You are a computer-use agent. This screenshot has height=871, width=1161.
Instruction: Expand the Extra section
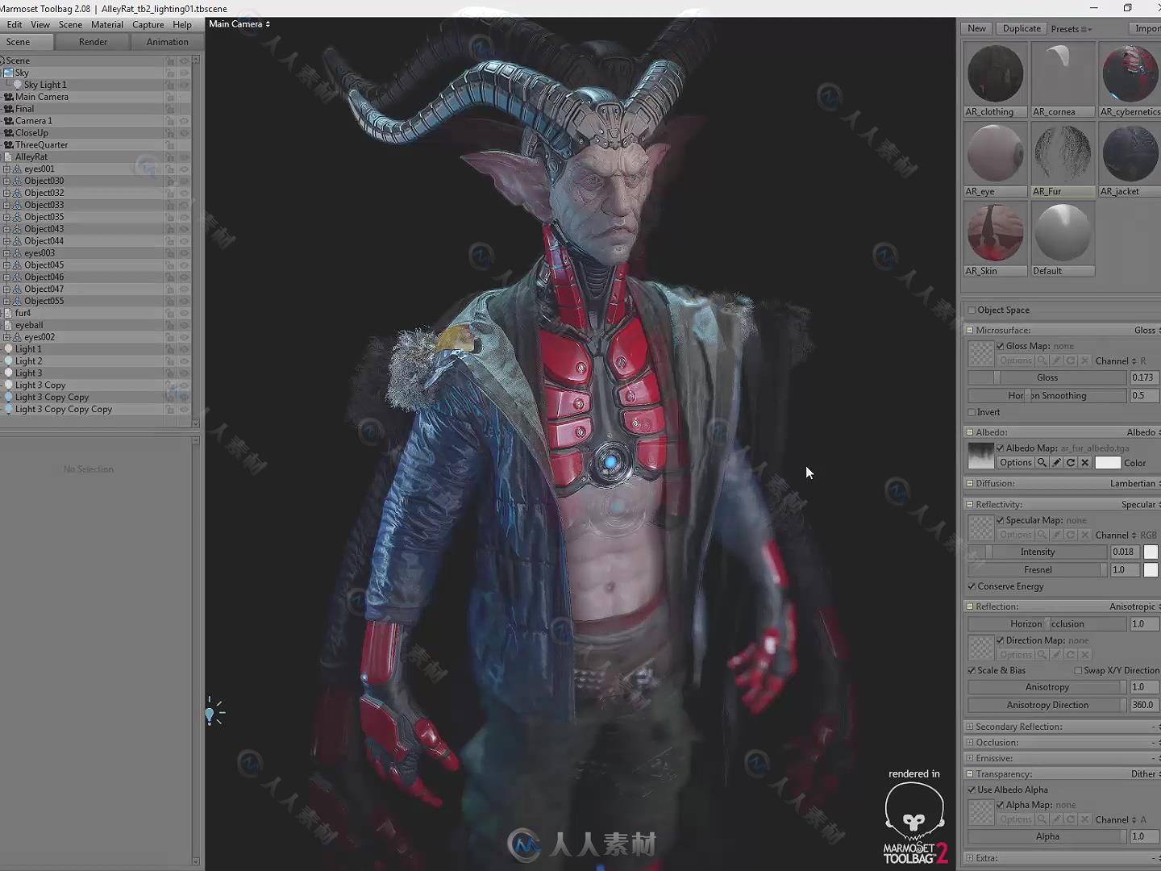(x=970, y=859)
